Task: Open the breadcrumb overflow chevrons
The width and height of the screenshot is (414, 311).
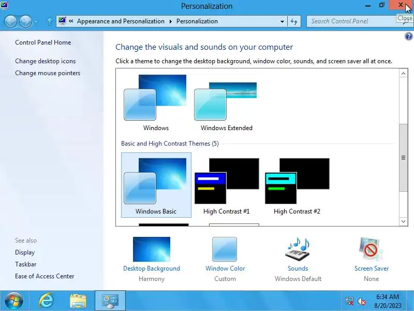Action: [71, 21]
